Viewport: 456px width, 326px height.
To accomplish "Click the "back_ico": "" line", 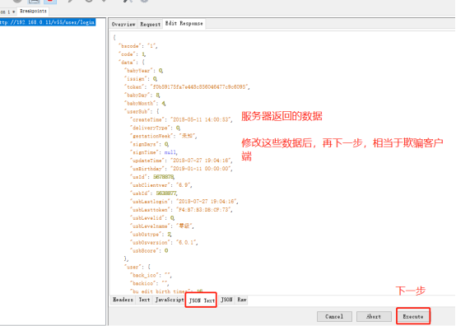I will tap(151, 275).
